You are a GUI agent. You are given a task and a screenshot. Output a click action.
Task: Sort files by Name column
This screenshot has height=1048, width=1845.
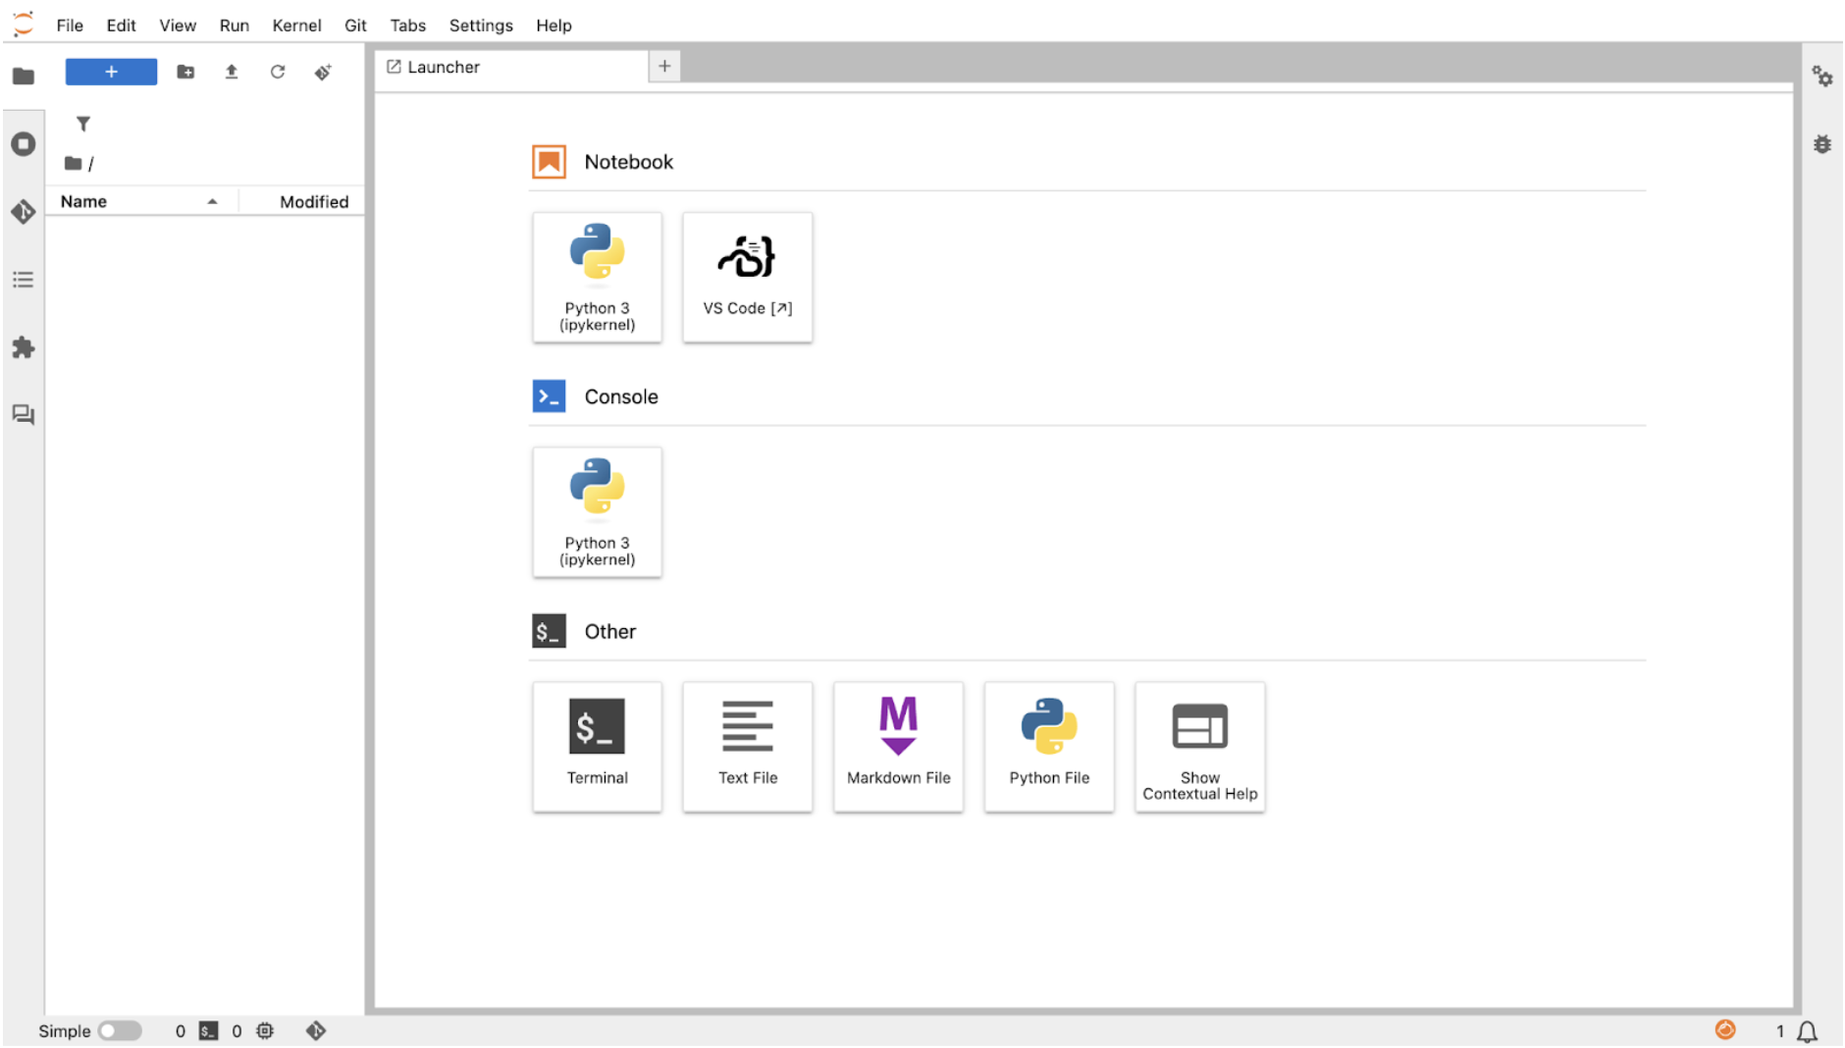pyautogui.click(x=141, y=201)
